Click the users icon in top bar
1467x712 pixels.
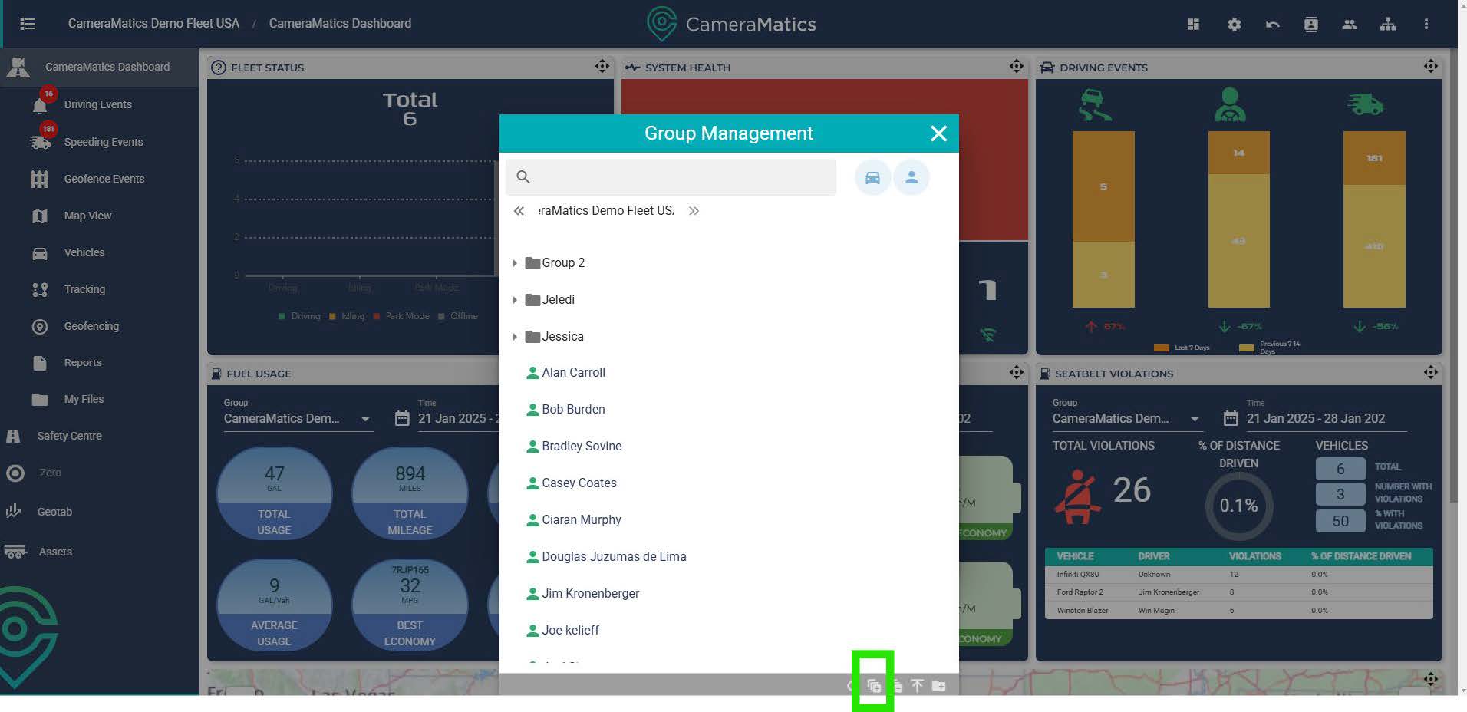coord(1349,24)
